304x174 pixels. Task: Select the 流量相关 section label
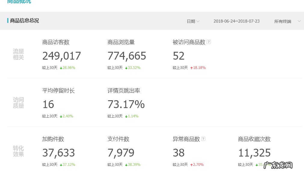click(18, 54)
